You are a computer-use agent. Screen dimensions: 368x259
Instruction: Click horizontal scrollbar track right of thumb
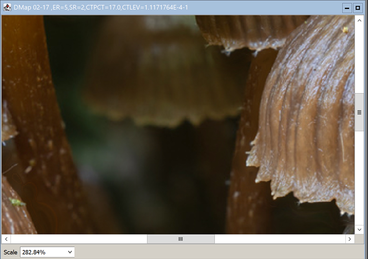280,239
